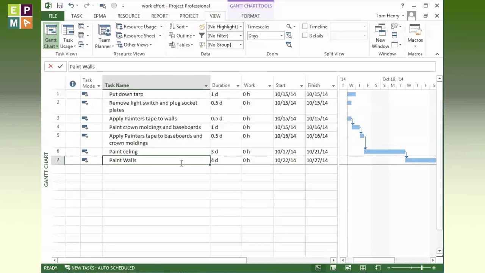
Task: Switch to the TASK ribbon tab
Action: click(77, 16)
